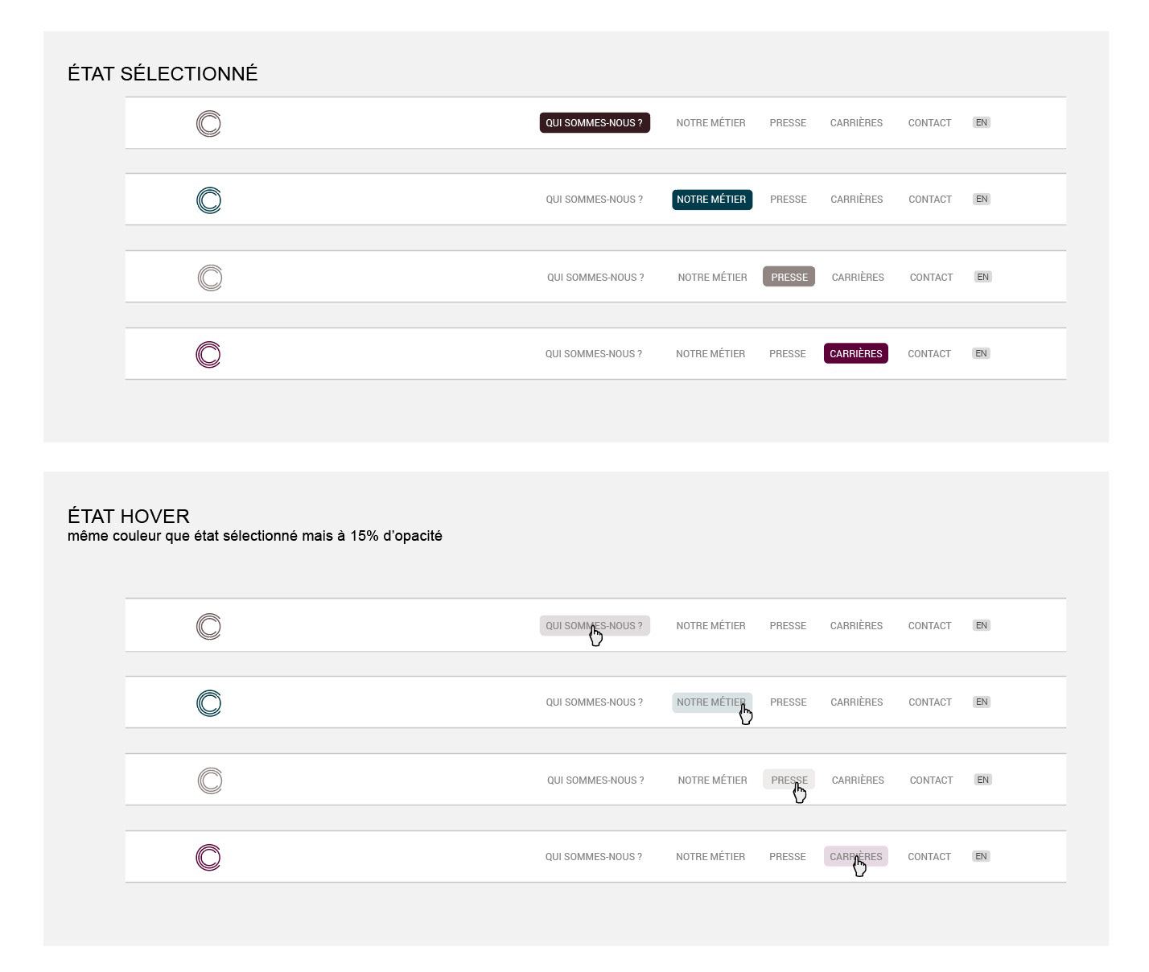This screenshot has width=1149, height=972.
Task: Switch to EN in navbar with teal-selected Notre Métier
Action: click(x=982, y=200)
